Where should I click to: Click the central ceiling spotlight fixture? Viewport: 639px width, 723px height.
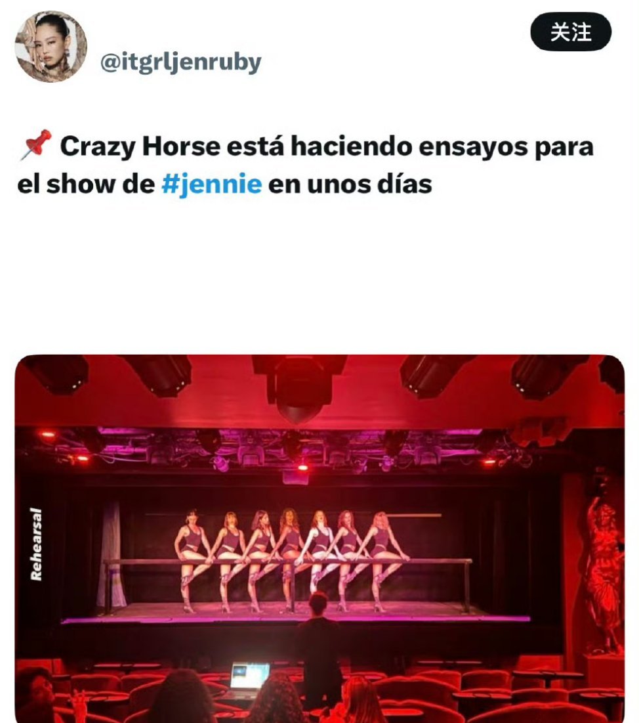click(x=299, y=387)
